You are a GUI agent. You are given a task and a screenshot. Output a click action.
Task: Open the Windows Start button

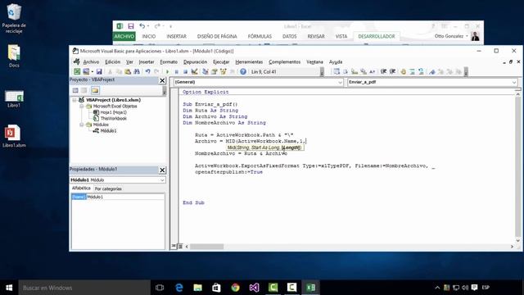click(x=9, y=288)
